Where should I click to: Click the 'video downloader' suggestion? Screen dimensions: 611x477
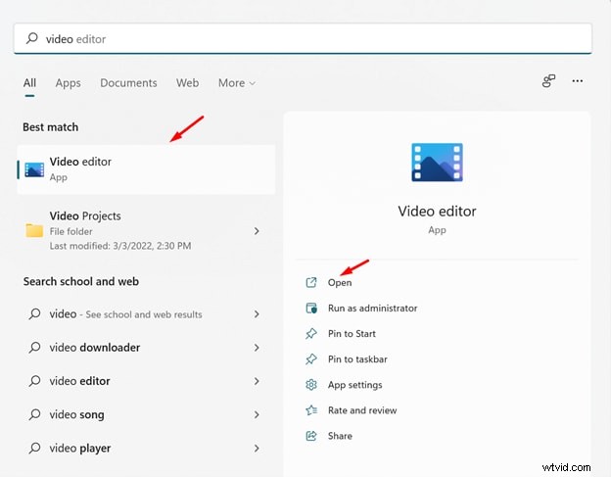[146, 348]
